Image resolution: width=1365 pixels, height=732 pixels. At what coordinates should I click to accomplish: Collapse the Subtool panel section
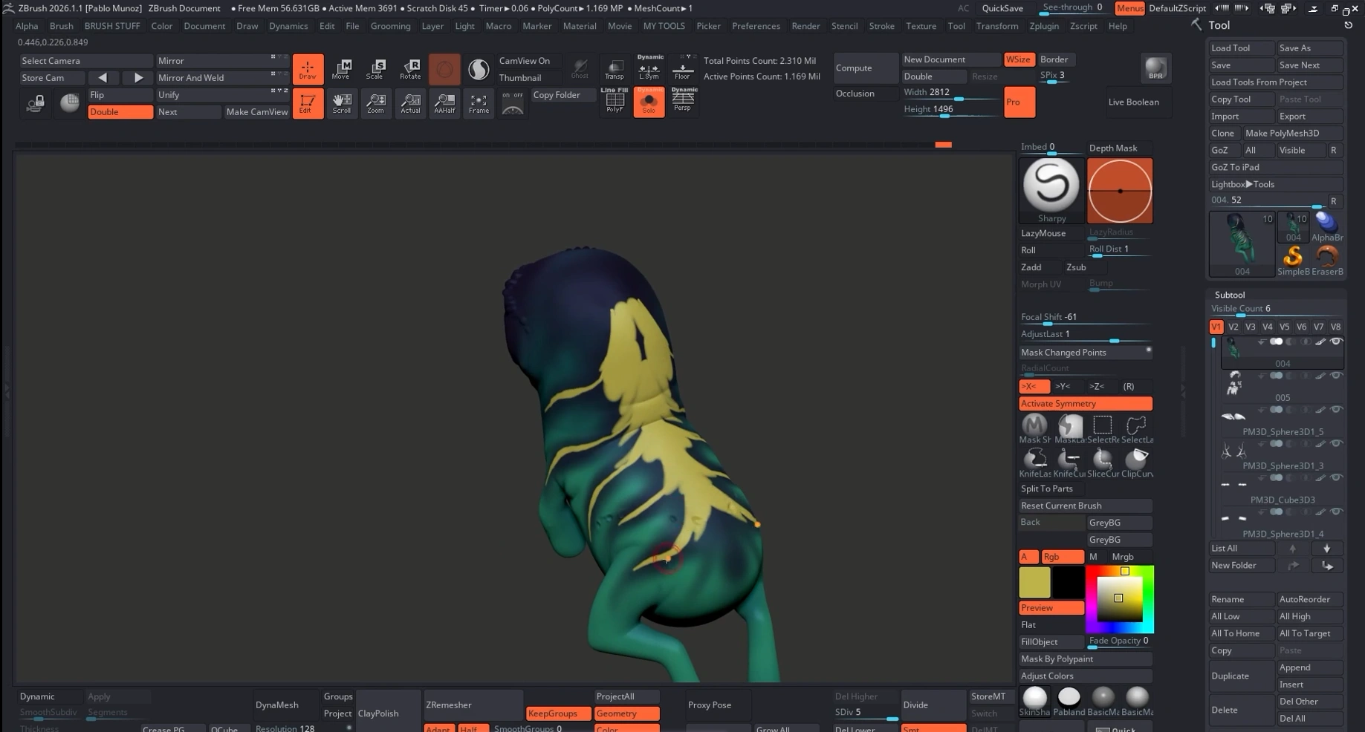[x=1229, y=295]
